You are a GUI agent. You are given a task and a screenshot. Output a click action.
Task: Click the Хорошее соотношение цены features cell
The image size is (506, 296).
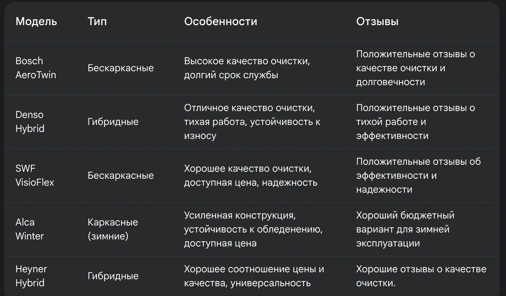coord(254,276)
